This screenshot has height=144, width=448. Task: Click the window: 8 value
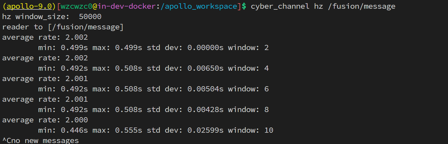click(248, 110)
